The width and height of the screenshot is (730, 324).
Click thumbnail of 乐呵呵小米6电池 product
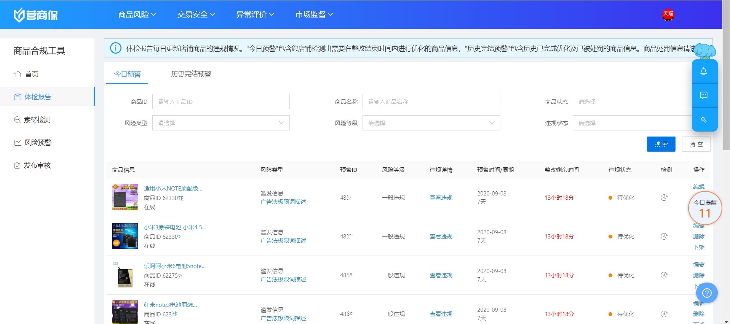click(x=125, y=275)
